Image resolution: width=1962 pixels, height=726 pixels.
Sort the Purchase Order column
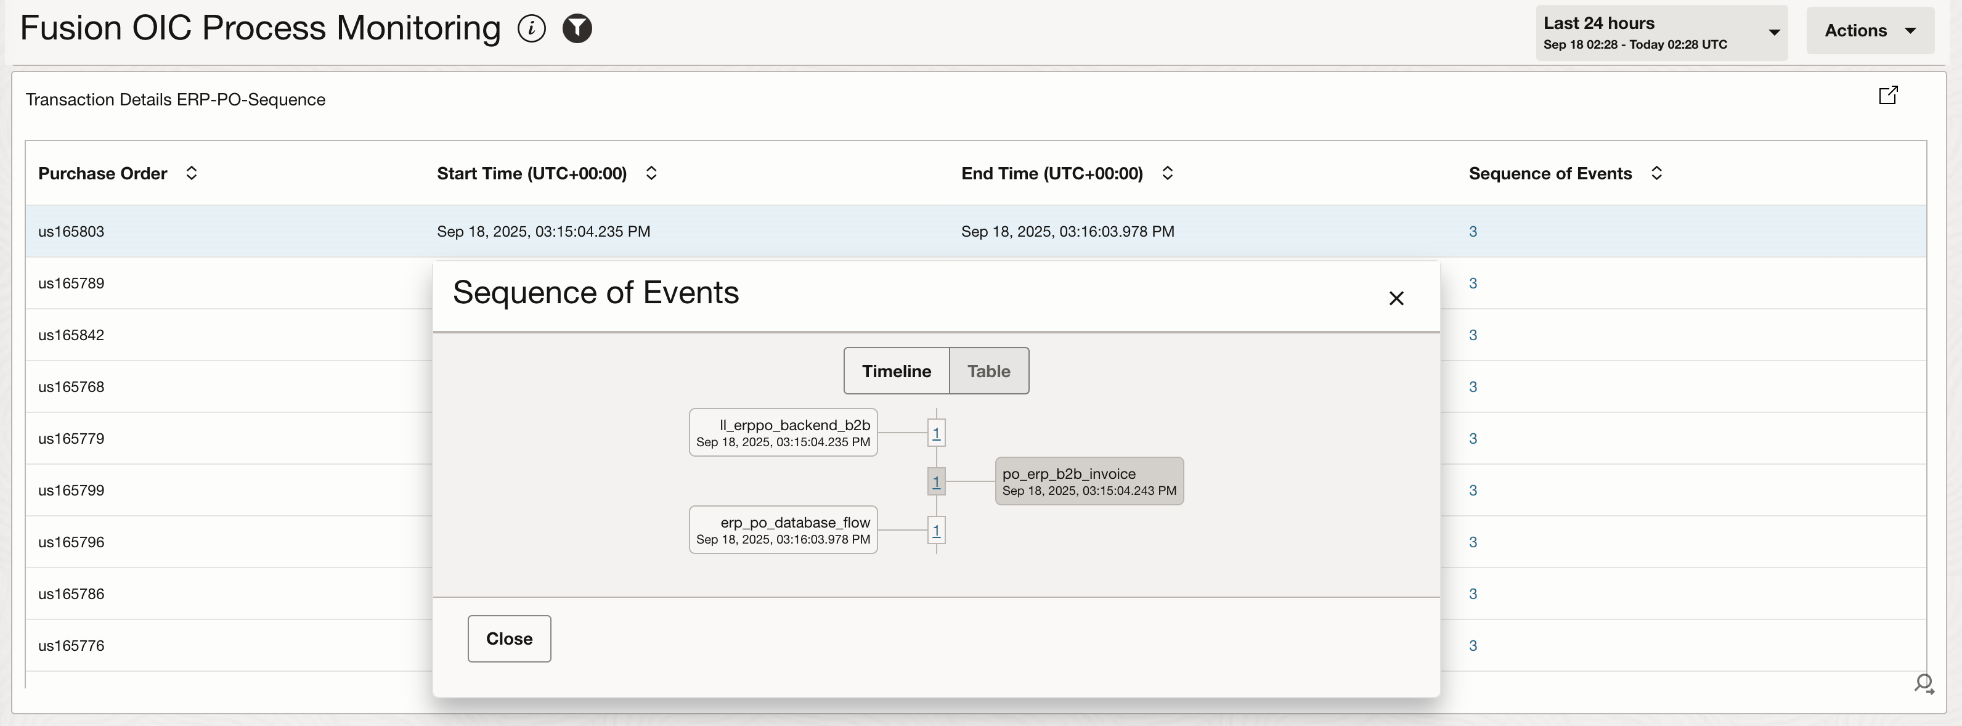click(x=191, y=174)
